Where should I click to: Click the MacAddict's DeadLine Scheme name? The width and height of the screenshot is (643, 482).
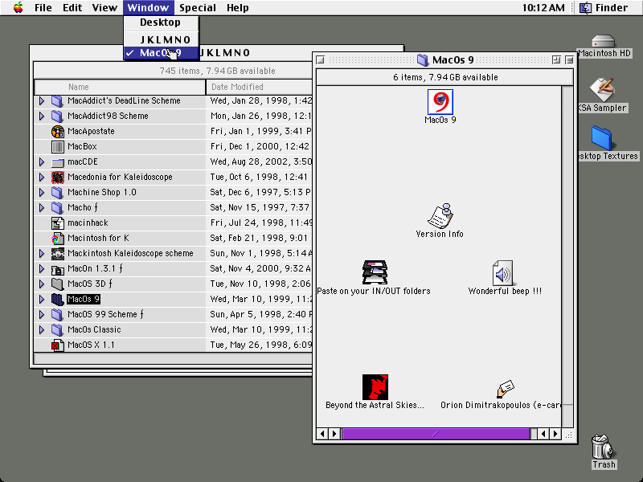coord(124,101)
